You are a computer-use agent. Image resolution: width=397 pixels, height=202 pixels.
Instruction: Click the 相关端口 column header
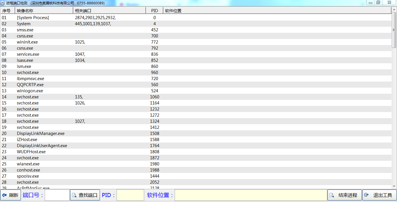coord(109,11)
